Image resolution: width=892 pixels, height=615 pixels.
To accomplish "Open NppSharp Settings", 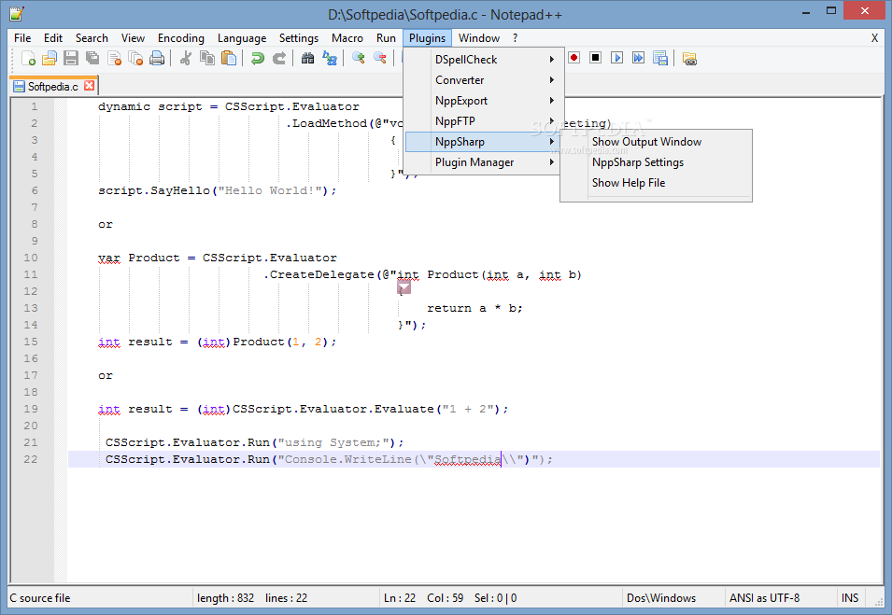I will [638, 162].
